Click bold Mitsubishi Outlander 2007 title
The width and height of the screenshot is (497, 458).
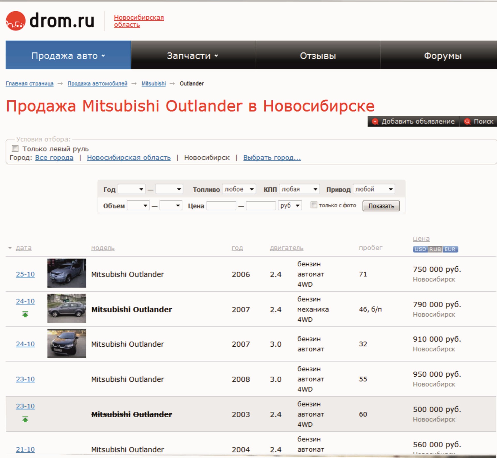(x=131, y=309)
